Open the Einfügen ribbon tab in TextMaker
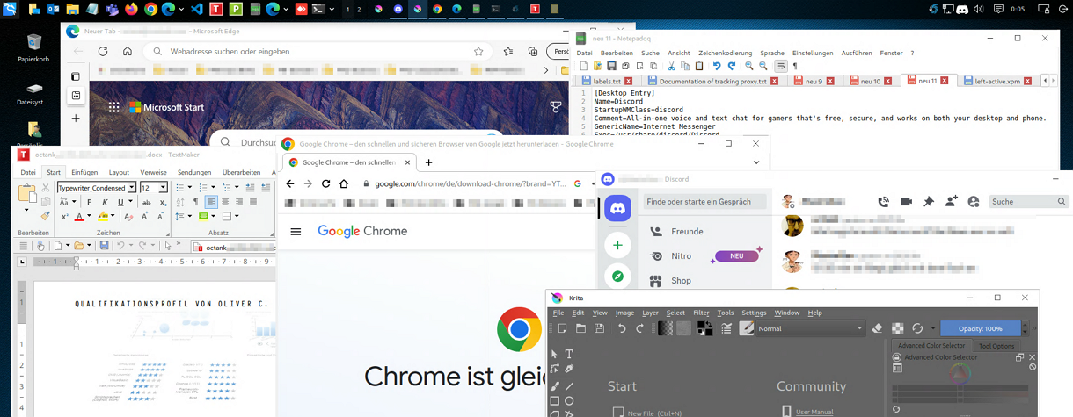The height and width of the screenshot is (417, 1073). [x=84, y=173]
